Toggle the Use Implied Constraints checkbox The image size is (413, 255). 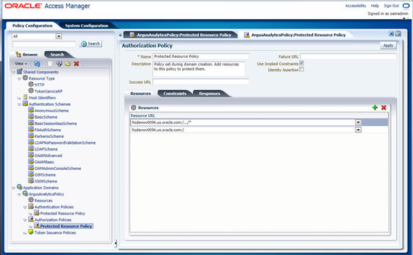click(x=302, y=63)
